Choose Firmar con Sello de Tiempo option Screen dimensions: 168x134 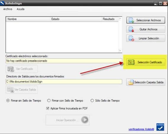[49, 101]
